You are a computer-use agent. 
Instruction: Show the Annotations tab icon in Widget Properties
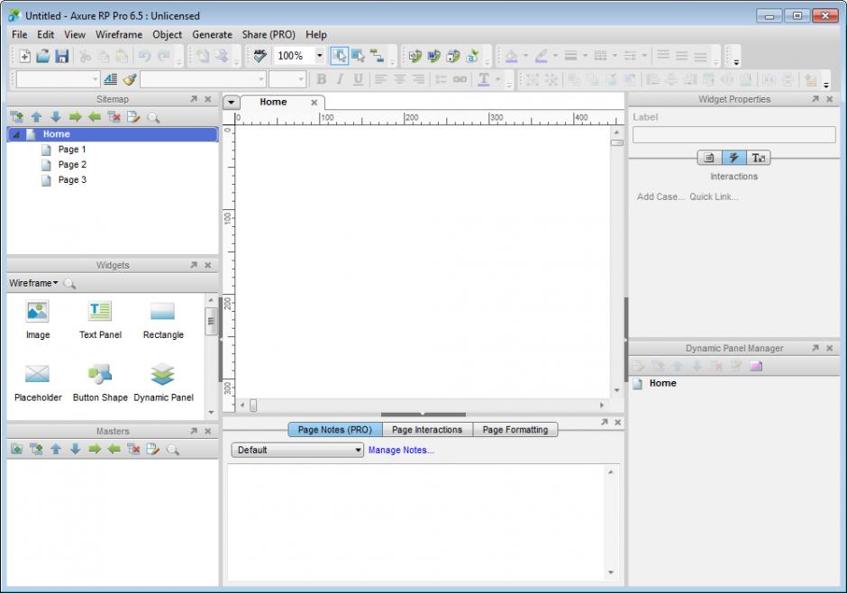pos(709,158)
